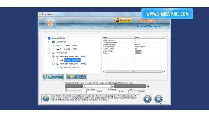Click the Back arrow button

click(x=147, y=99)
